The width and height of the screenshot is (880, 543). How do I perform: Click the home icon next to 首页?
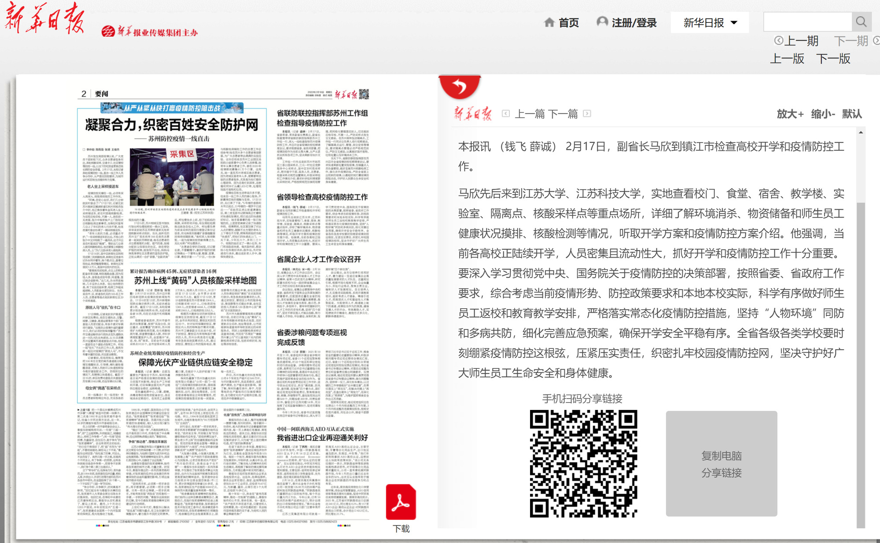[549, 22]
